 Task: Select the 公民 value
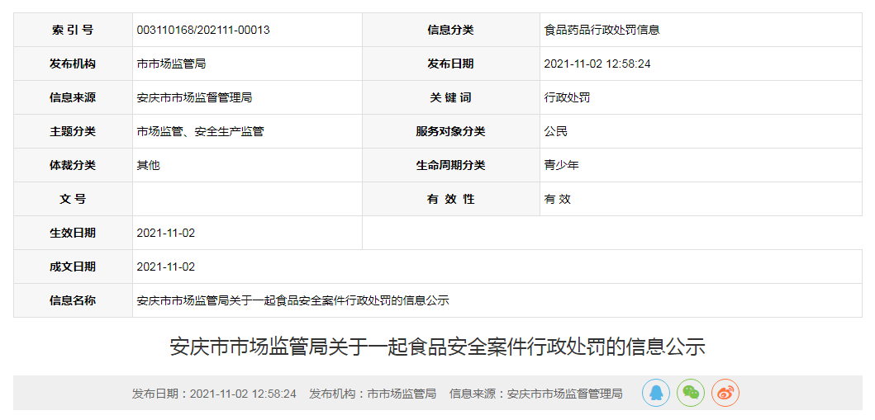click(x=556, y=132)
